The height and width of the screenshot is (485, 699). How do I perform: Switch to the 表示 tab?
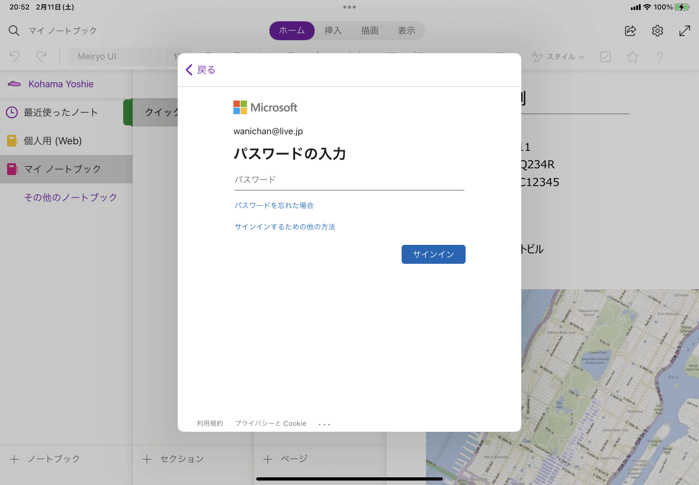coord(406,30)
